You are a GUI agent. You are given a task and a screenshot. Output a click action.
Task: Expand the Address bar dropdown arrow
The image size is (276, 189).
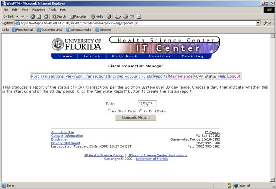click(x=258, y=23)
